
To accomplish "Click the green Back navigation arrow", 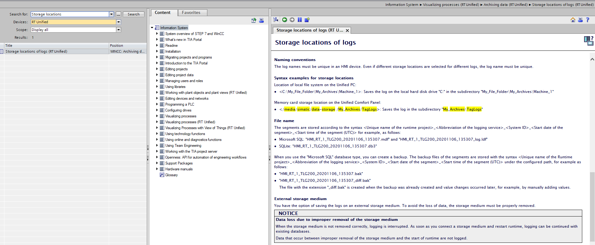I will [x=284, y=20].
